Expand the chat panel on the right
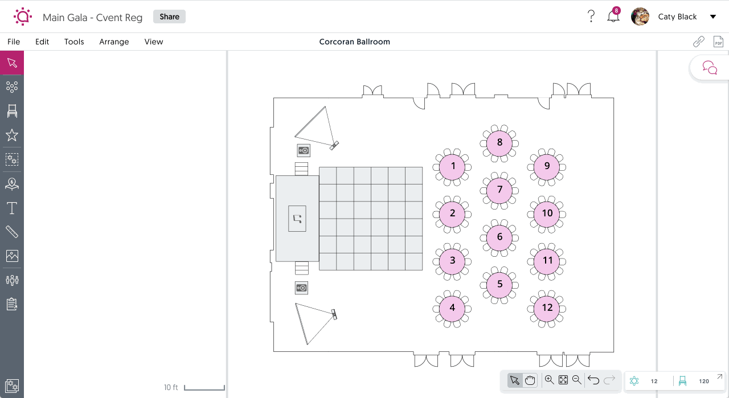The width and height of the screenshot is (729, 398). 709,67
